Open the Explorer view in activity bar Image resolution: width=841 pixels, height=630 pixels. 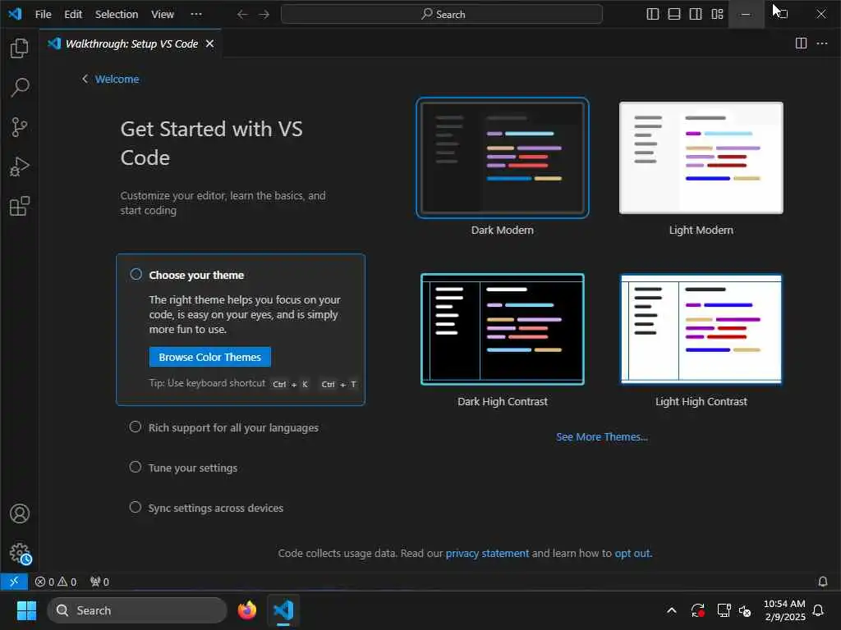[20, 48]
